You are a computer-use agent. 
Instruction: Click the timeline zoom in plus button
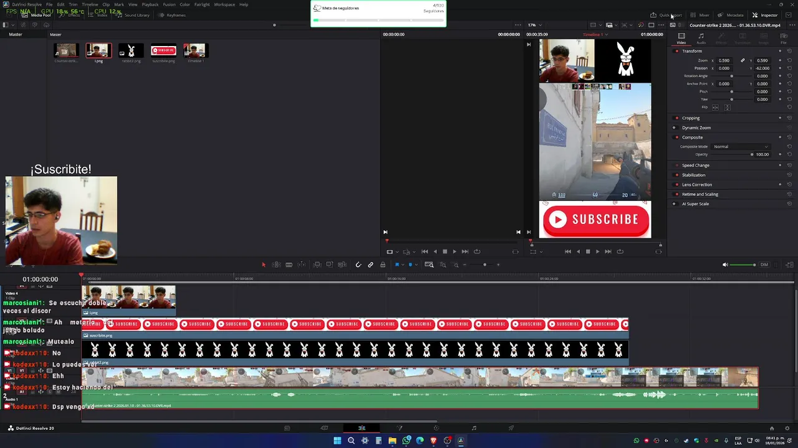498,264
